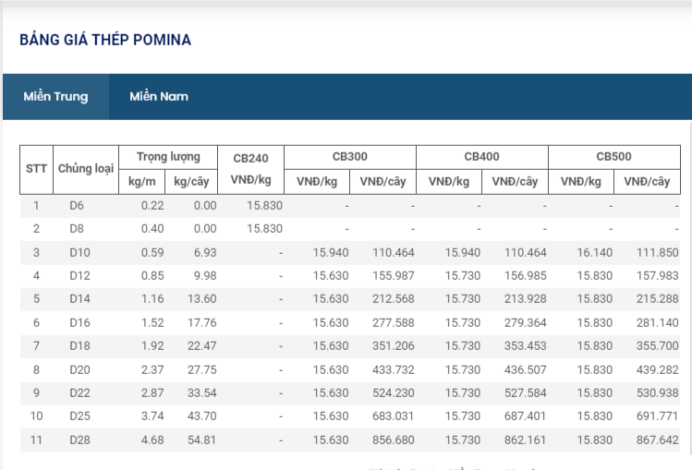
Task: Click the CB500 column header
Action: click(613, 157)
